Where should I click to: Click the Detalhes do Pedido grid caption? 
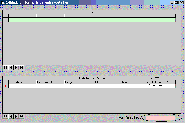point(92,78)
